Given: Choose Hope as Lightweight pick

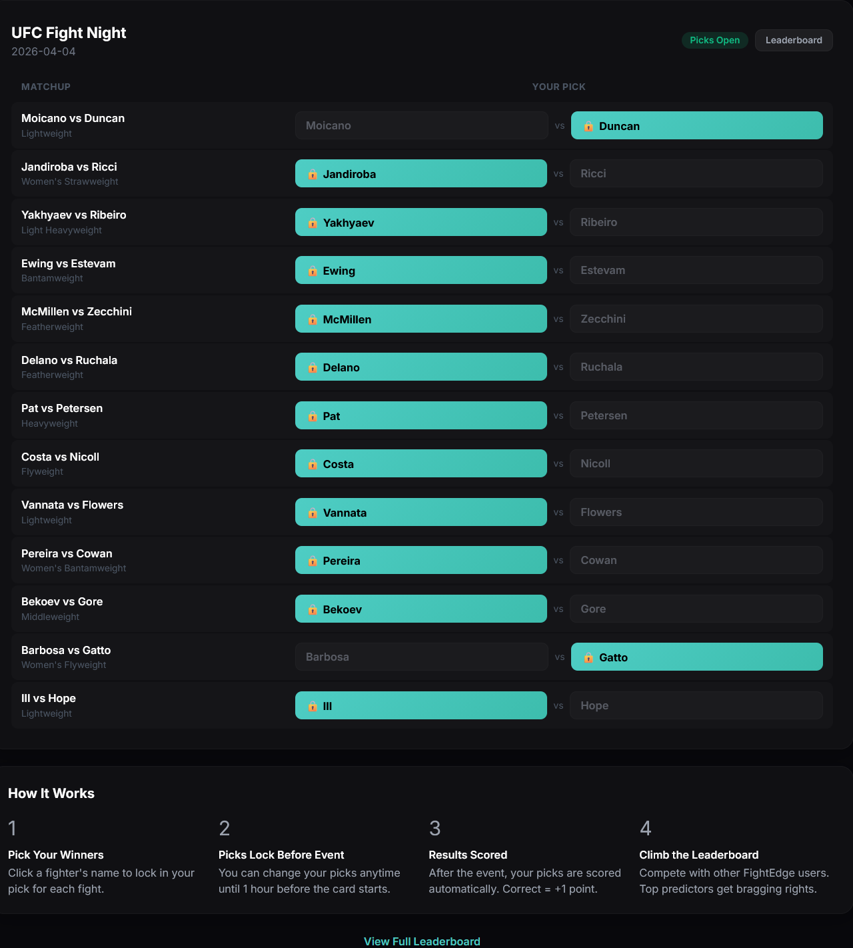Looking at the screenshot, I should [696, 705].
